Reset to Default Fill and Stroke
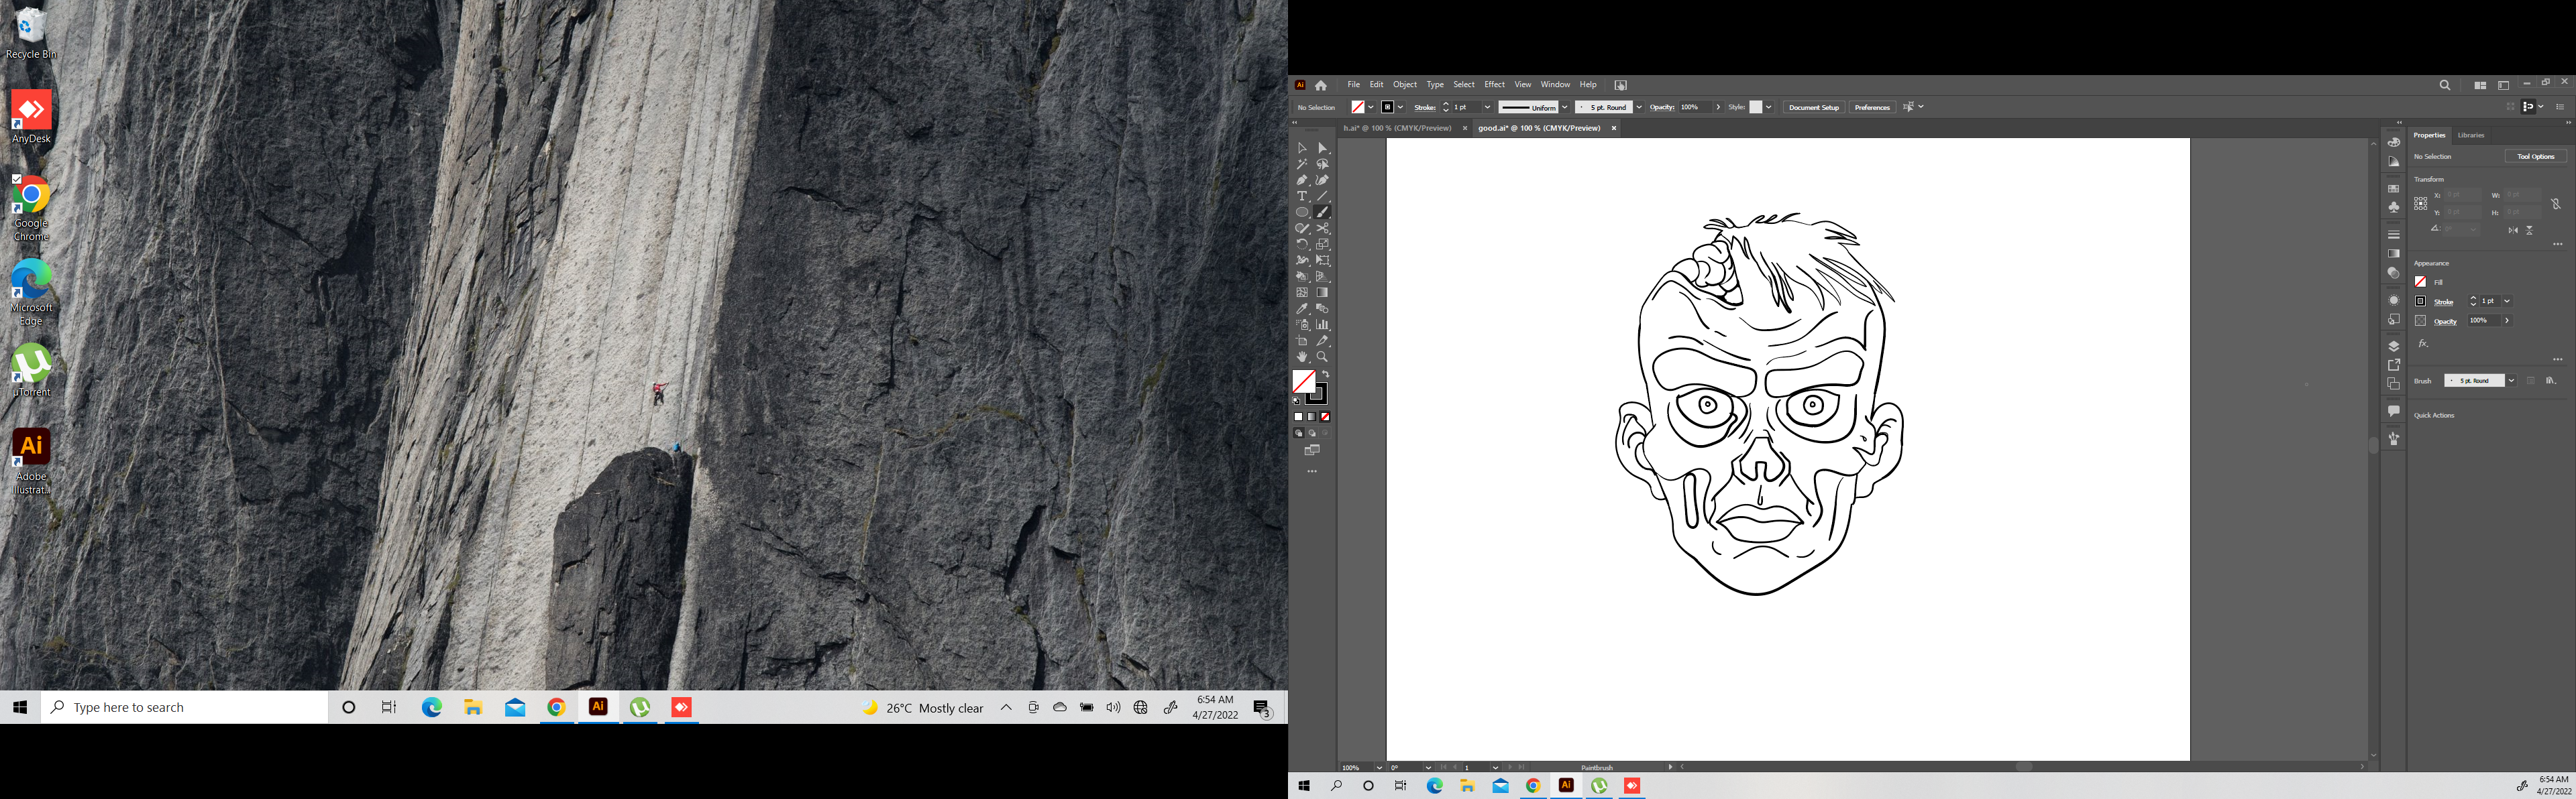Screen dimensions: 2576x799 (1297, 400)
